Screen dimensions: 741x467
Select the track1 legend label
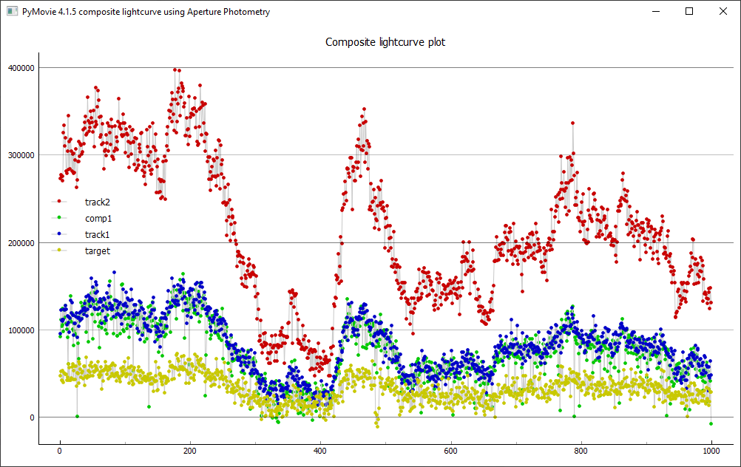(98, 234)
